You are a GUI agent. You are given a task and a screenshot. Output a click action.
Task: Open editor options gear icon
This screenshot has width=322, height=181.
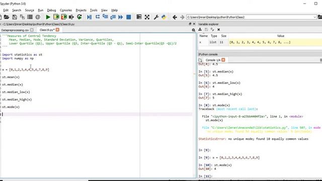click(193, 30)
